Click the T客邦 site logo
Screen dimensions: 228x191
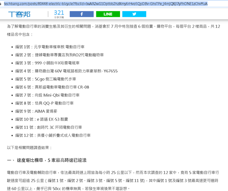coord(19,14)
